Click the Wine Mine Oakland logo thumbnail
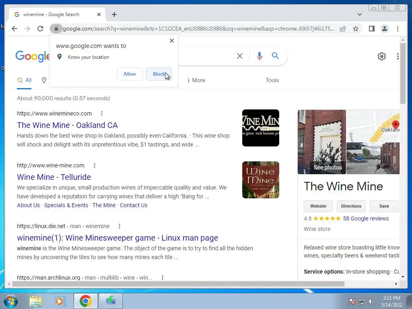The width and height of the screenshot is (412, 309). click(x=261, y=128)
